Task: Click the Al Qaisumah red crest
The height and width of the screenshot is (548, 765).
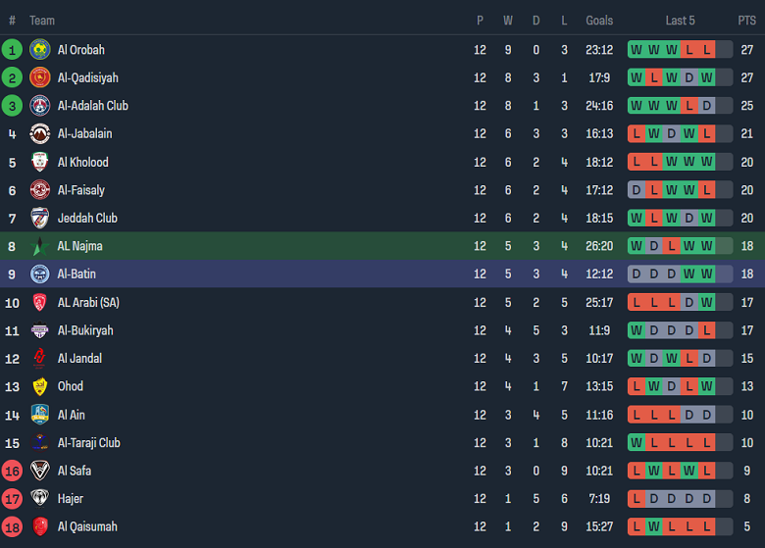Action: (40, 526)
